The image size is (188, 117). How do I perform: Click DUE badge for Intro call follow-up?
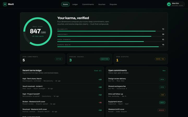click(163, 95)
